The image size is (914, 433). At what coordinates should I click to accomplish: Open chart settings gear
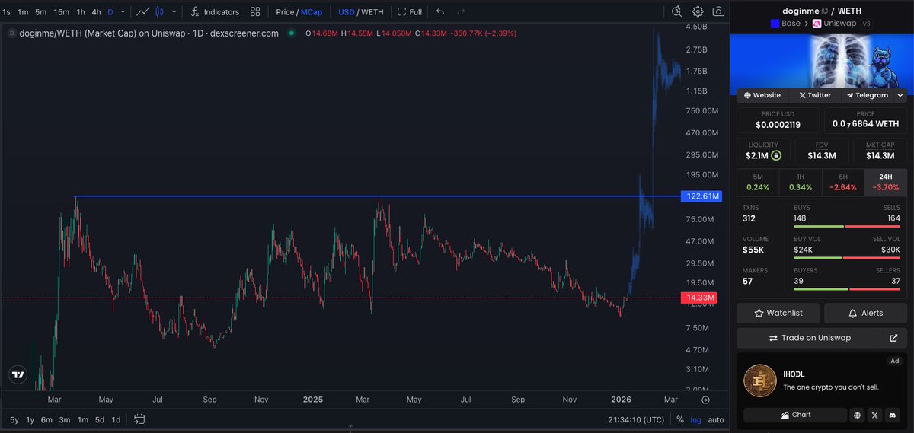click(x=698, y=11)
